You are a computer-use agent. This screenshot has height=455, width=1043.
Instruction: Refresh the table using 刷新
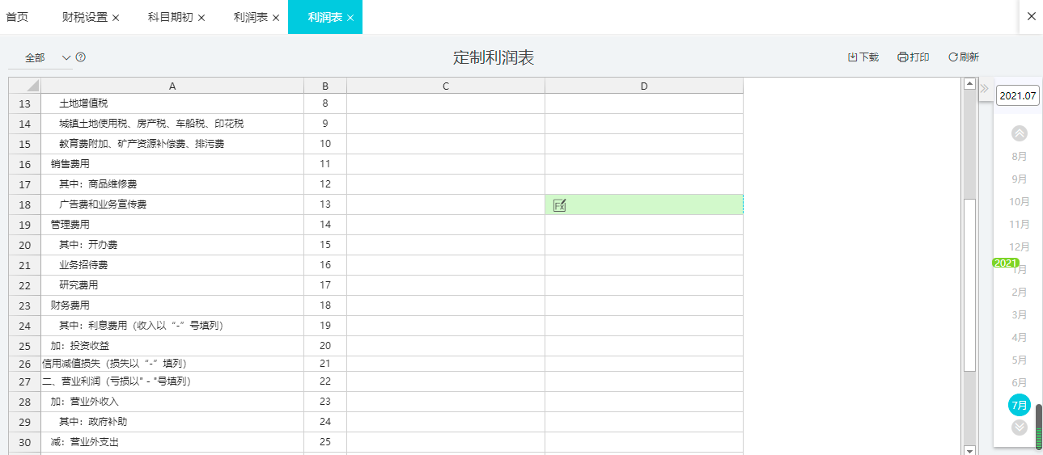coord(964,57)
